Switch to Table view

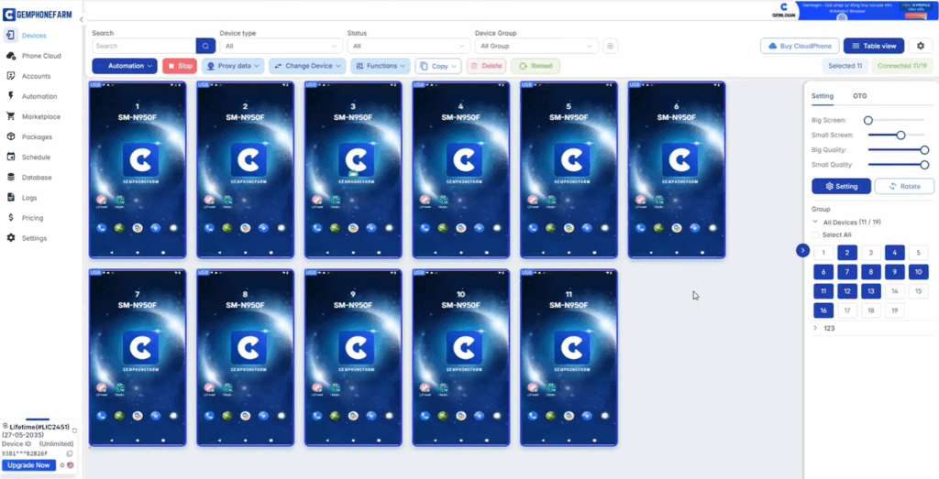coord(874,46)
